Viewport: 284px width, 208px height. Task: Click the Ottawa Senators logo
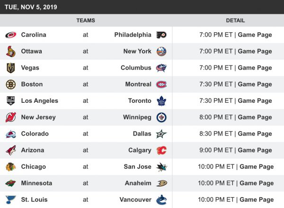tap(10, 51)
